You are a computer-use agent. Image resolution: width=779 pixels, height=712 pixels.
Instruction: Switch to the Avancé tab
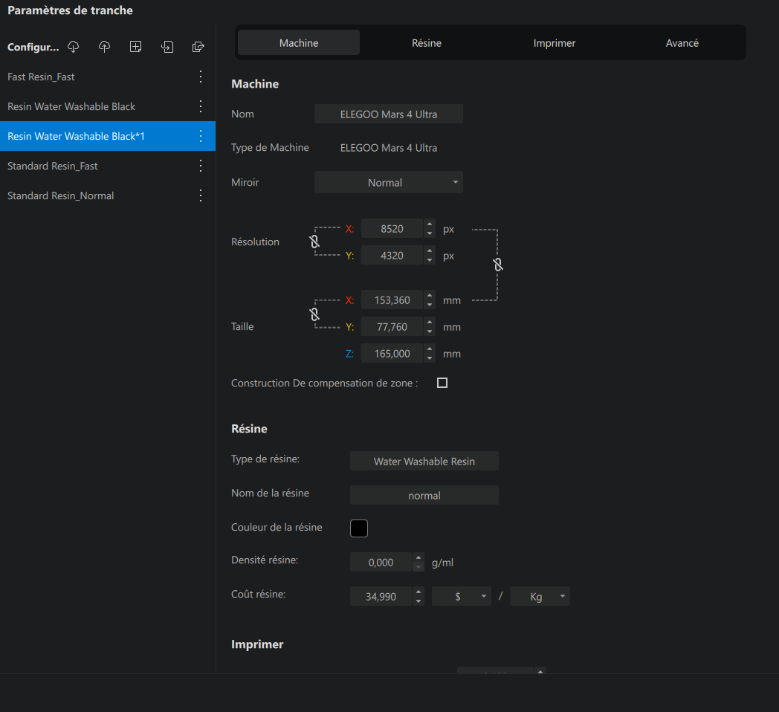pos(682,42)
